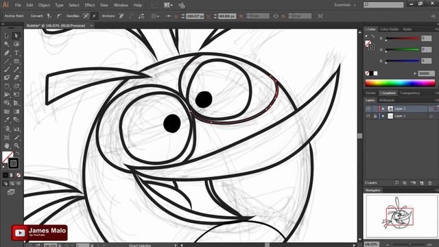Viewport: 439px width, 247px height.
Task: Set Color fill mode below the swatches
Action: 5,175
